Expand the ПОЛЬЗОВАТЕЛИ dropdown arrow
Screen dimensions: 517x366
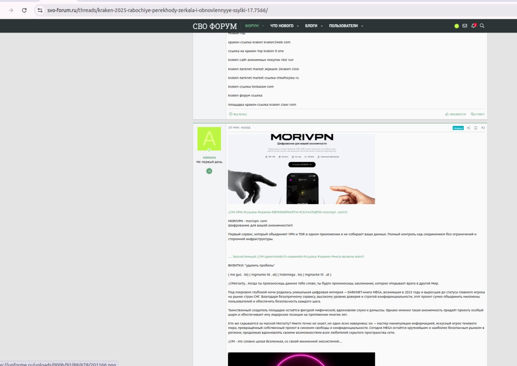[x=362, y=26]
